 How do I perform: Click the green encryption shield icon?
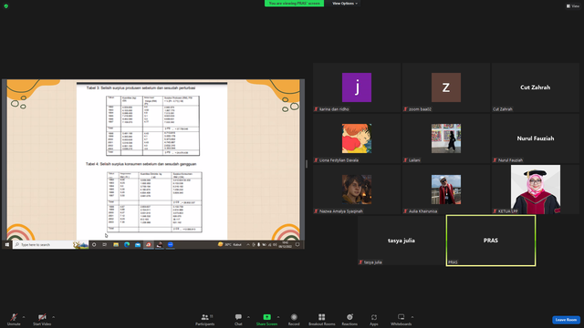coord(6,6)
